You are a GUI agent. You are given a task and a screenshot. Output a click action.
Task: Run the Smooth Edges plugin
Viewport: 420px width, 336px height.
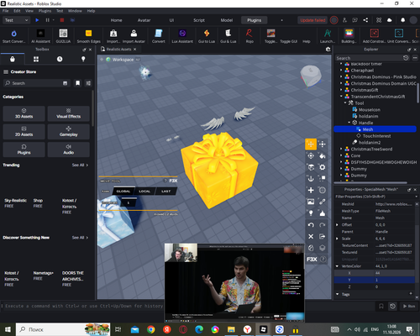pyautogui.click(x=88, y=36)
